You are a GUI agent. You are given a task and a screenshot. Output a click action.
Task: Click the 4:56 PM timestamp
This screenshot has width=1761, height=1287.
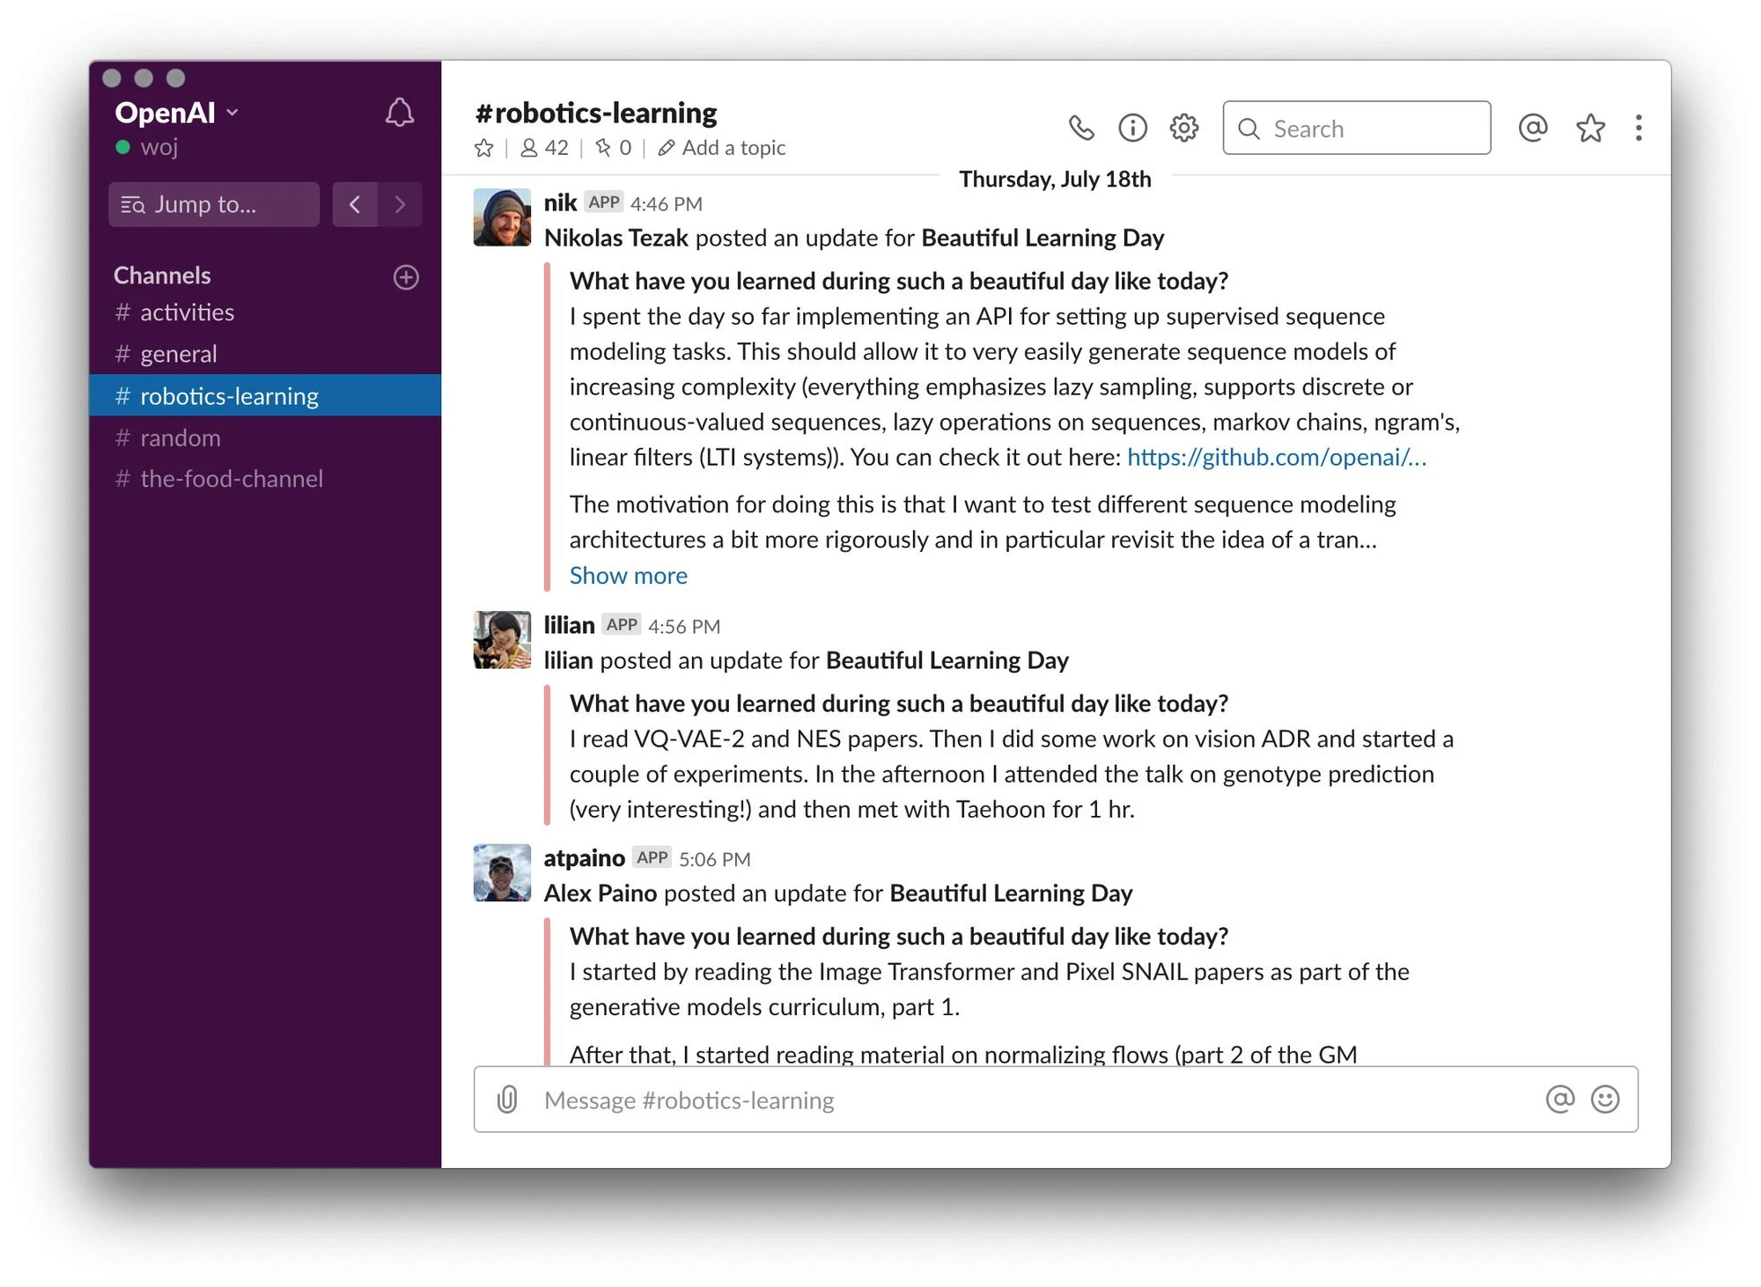(x=684, y=627)
